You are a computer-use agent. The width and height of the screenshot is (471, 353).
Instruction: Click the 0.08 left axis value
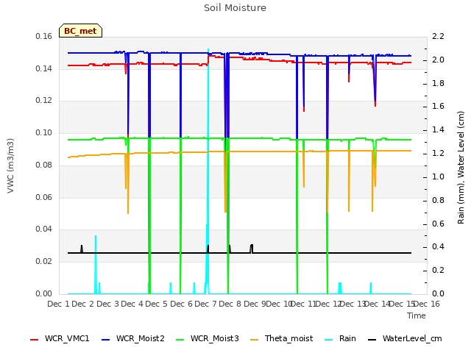(44, 165)
